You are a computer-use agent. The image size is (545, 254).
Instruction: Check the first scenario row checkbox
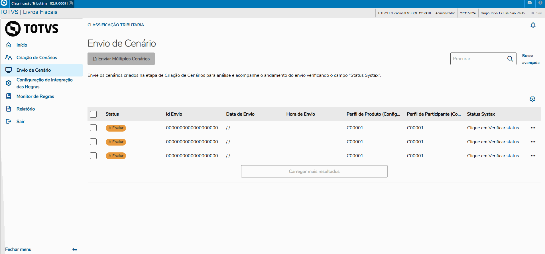pos(93,128)
